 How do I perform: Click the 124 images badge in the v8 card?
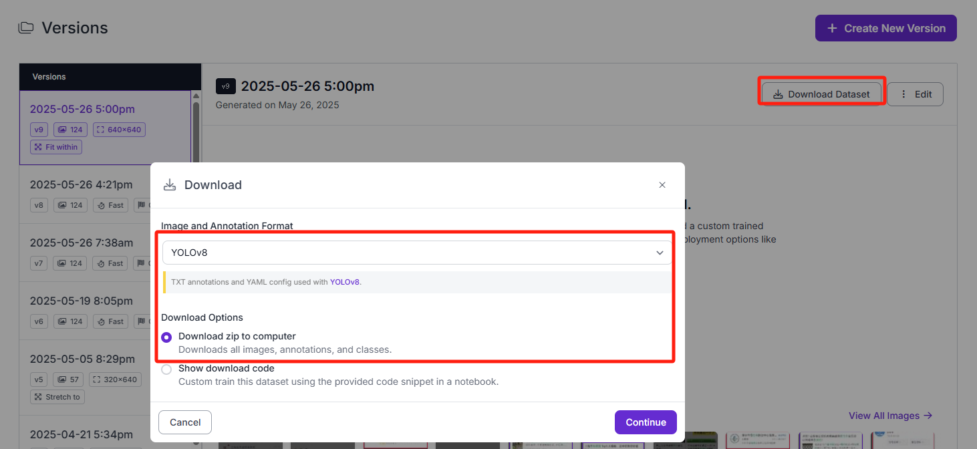(70, 205)
